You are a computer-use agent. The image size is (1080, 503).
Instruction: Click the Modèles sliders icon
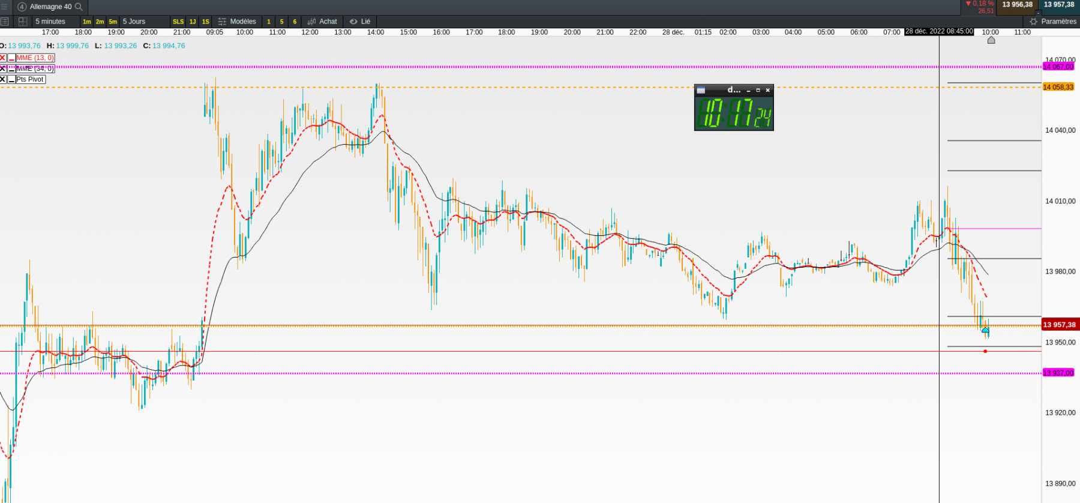click(x=222, y=22)
